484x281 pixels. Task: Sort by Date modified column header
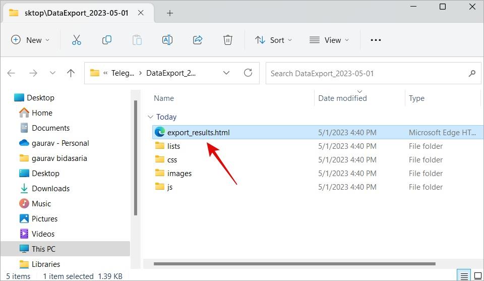(x=342, y=98)
